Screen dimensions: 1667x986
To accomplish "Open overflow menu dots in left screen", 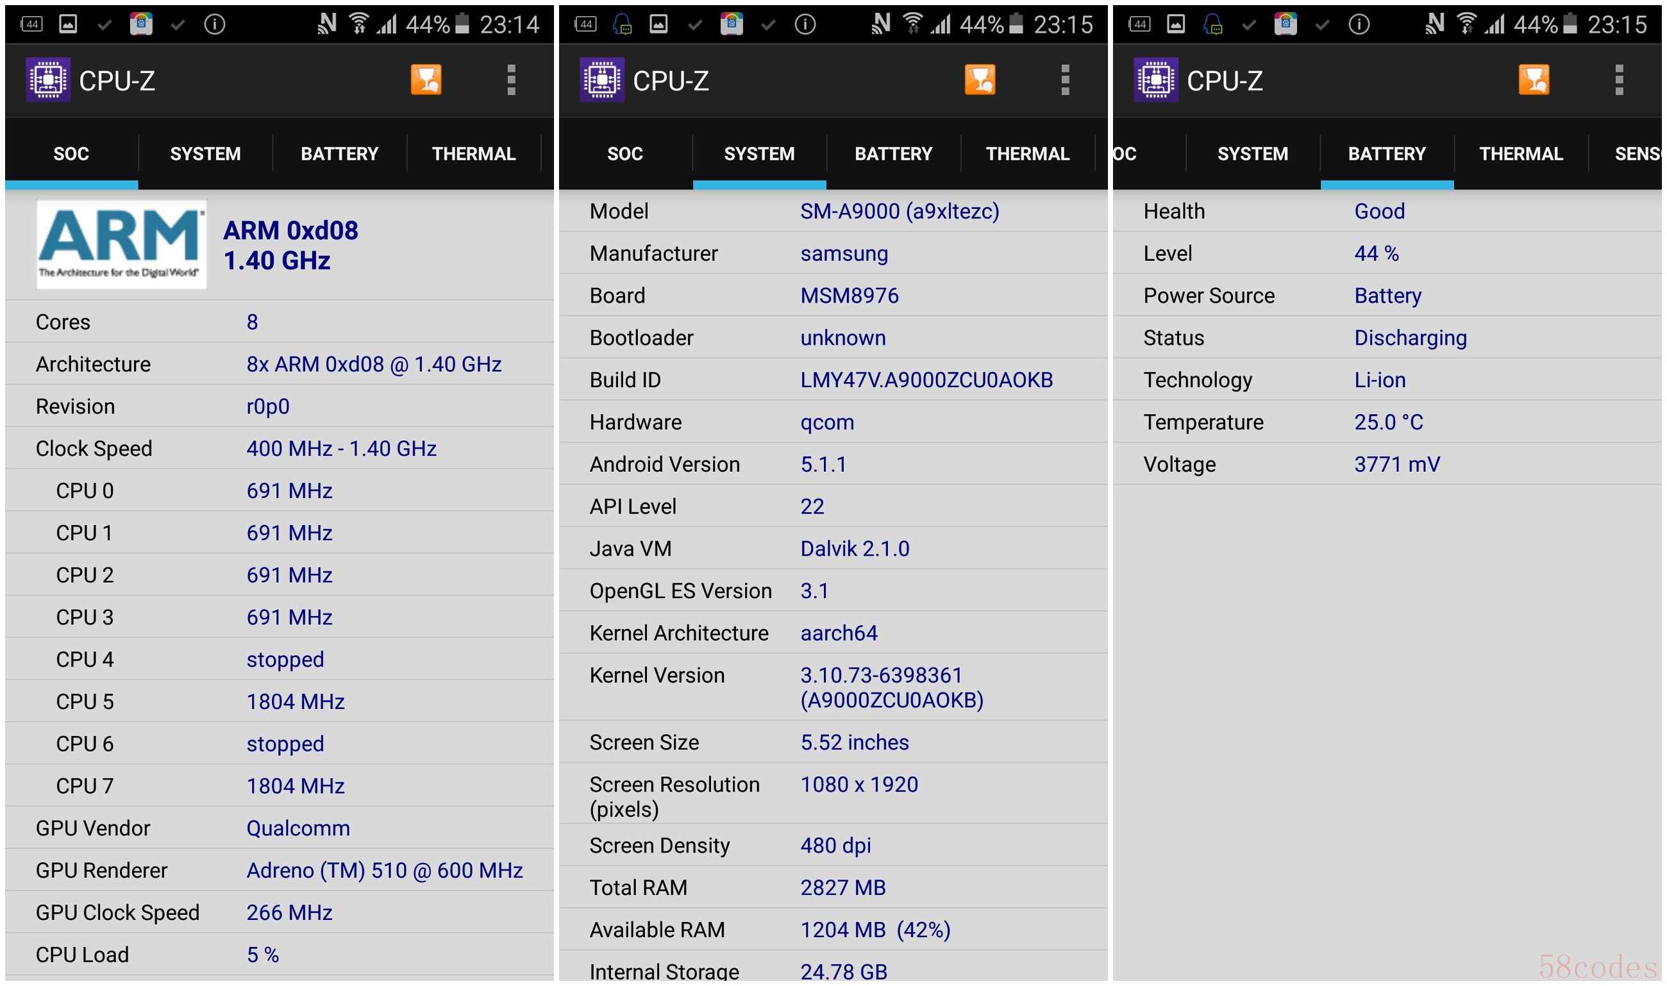I will tap(511, 79).
